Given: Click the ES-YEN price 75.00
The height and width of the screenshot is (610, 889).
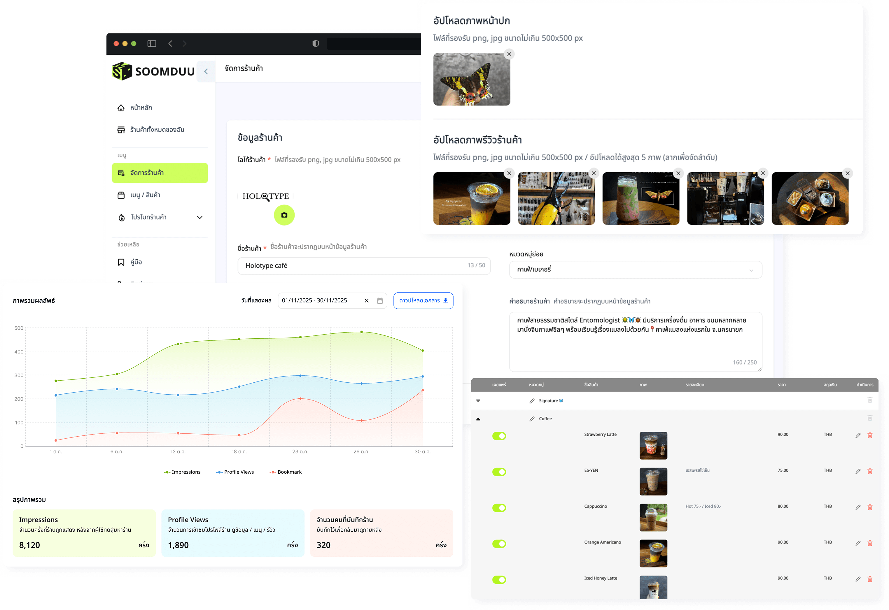Looking at the screenshot, I should pos(783,470).
